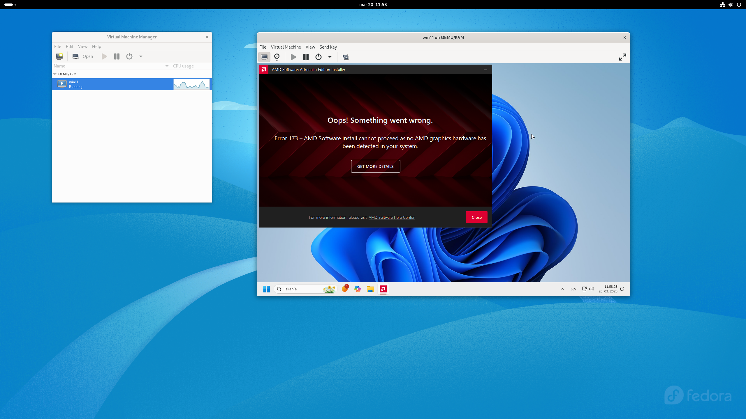Select the win11 Running VM row
This screenshot has height=419, width=746.
132,84
